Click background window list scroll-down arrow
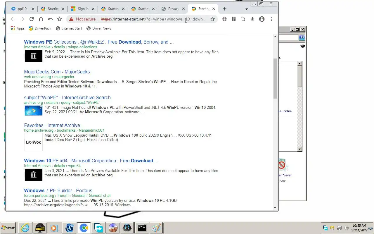This screenshot has width=374, height=234. pyautogui.click(x=300, y=149)
